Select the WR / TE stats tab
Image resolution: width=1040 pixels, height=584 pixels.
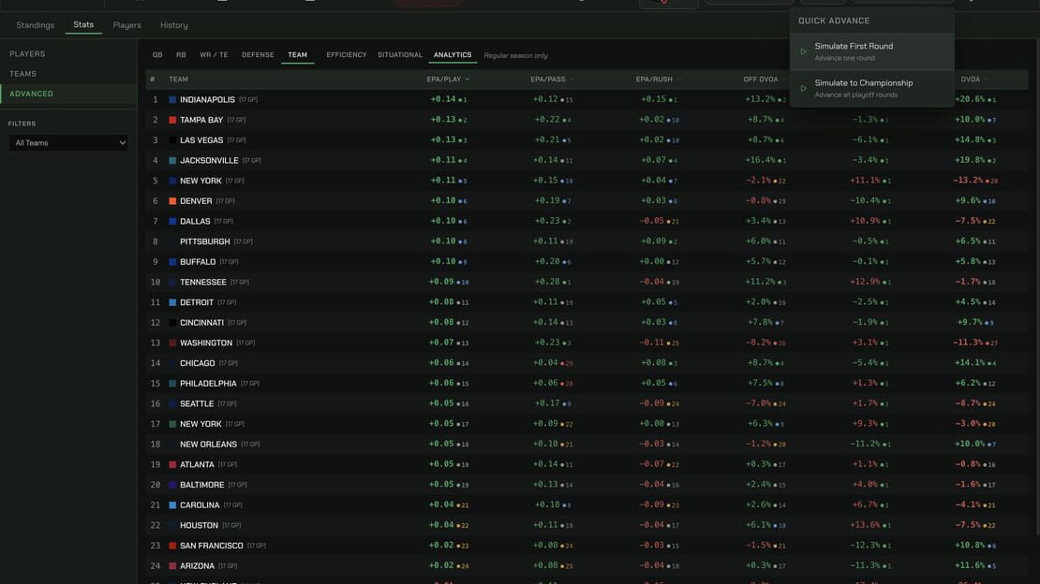click(214, 55)
